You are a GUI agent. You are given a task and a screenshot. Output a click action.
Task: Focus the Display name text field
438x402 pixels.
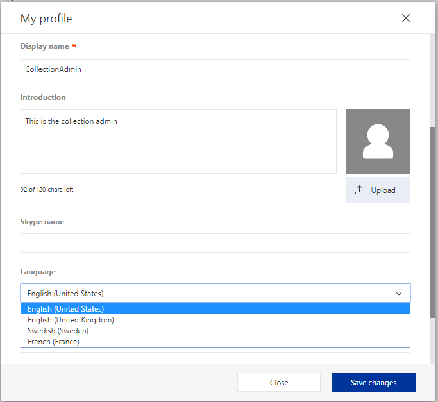coord(215,69)
